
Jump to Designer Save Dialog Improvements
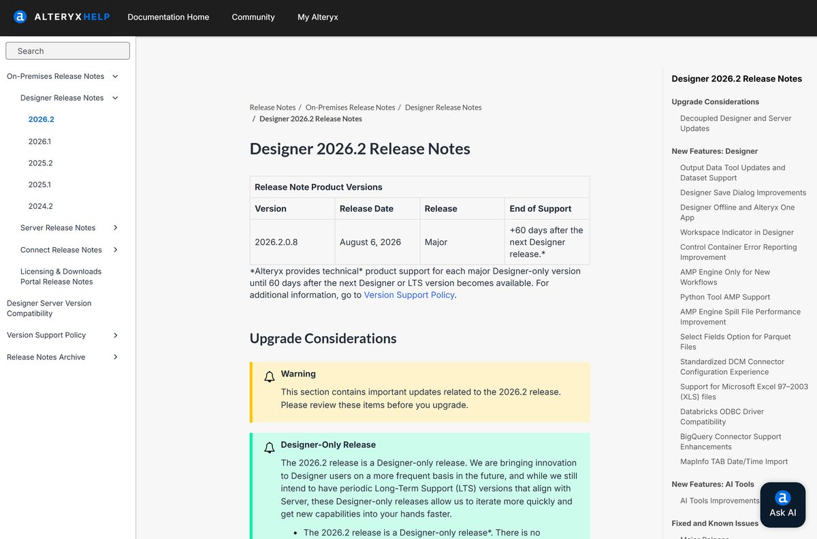pos(743,193)
